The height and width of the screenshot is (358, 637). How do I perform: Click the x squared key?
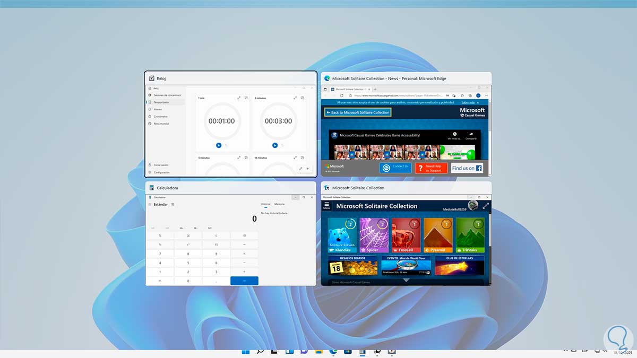point(188,245)
